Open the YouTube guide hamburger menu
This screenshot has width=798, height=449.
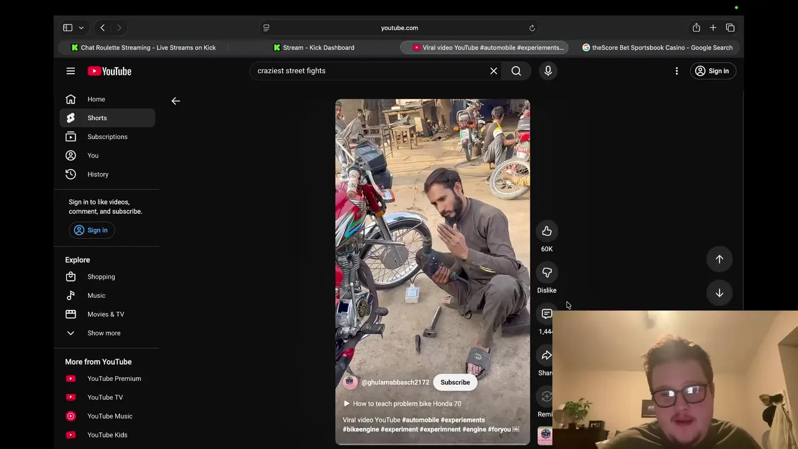tap(70, 71)
